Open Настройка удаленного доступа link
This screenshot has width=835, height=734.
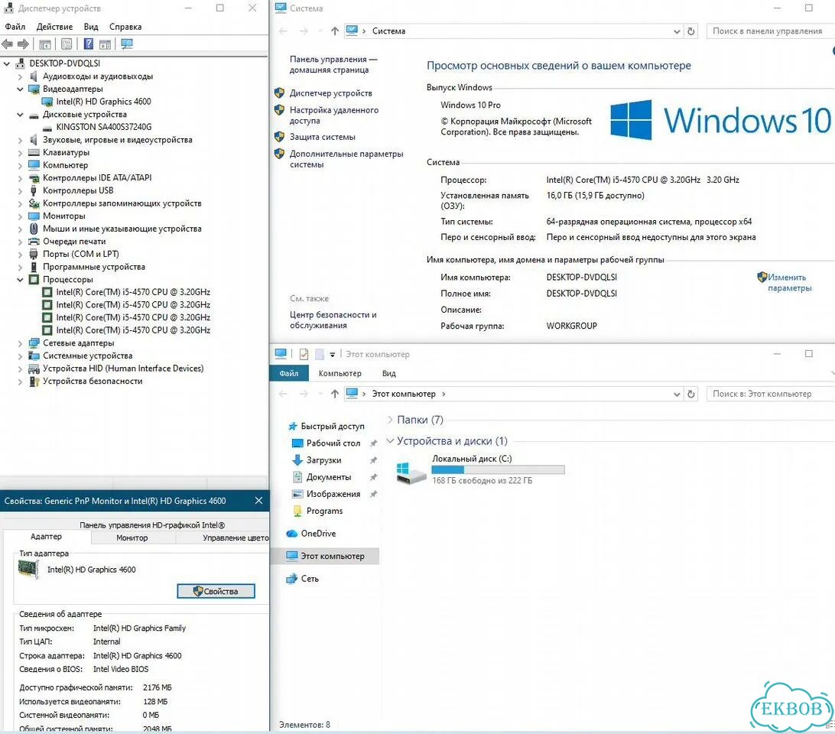point(334,115)
